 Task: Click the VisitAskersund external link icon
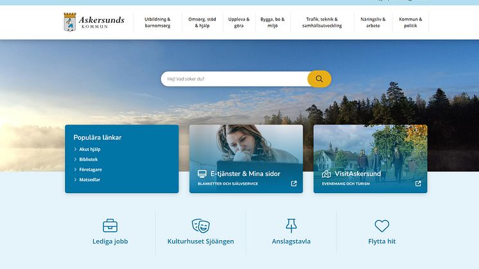pyautogui.click(x=418, y=184)
